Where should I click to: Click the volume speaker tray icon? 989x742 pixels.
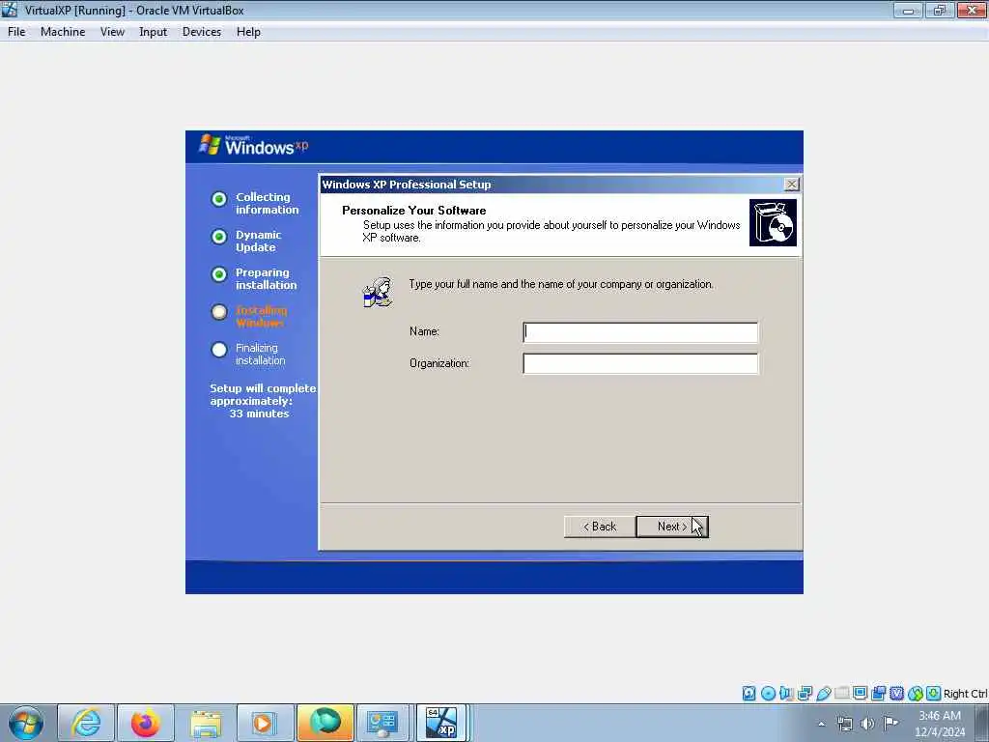pyautogui.click(x=868, y=724)
